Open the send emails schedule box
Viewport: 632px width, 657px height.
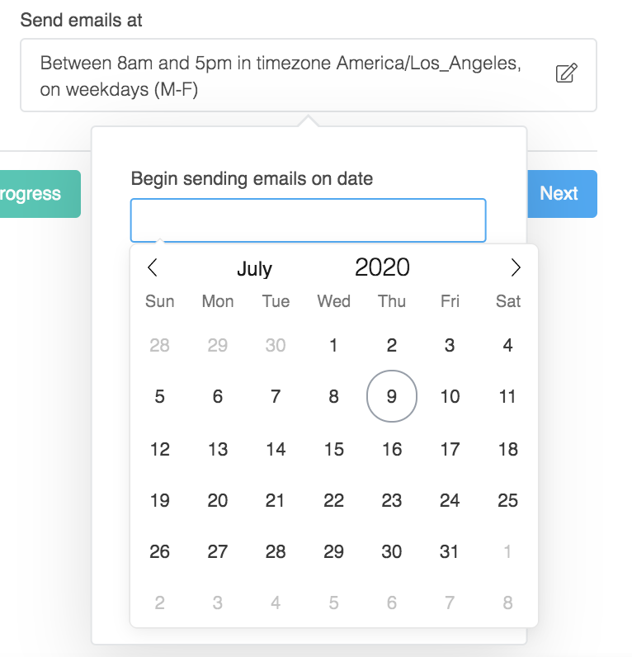pyautogui.click(x=289, y=75)
